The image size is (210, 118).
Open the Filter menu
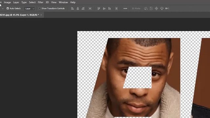41,2
